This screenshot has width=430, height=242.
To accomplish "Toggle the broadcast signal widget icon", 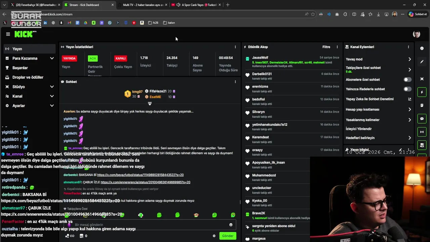I will [422, 132].
